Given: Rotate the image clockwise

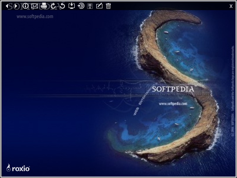Looking at the screenshot, I should 53,6.
